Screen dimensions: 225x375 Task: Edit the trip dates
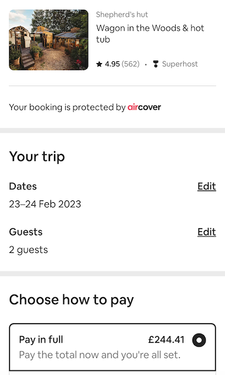(x=207, y=186)
